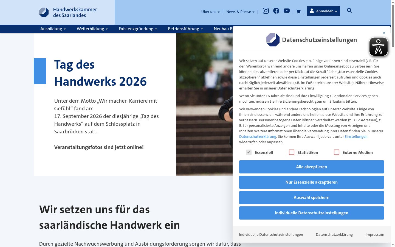
Task: Open the Existenzgründung menu
Action: pos(138,29)
